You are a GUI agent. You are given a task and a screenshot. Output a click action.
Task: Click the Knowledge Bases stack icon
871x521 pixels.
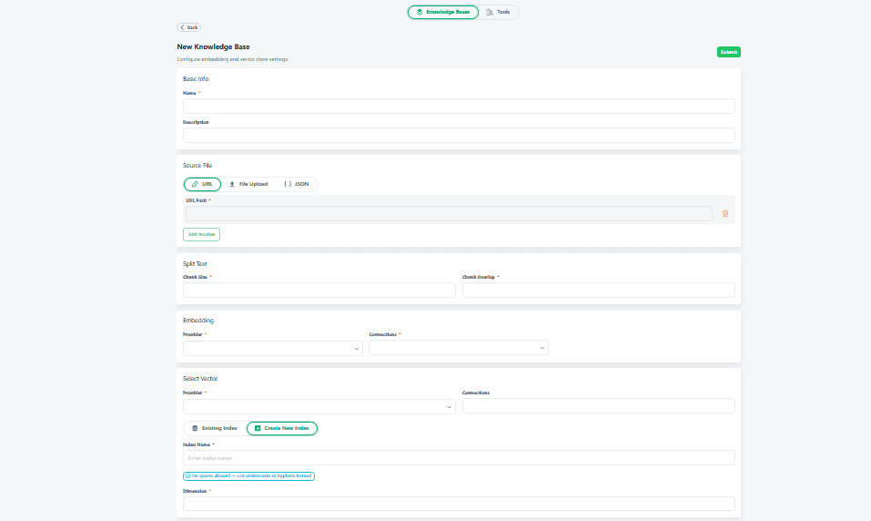point(420,12)
